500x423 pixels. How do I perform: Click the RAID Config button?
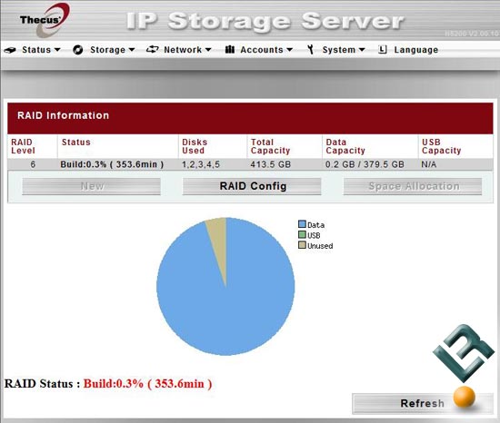click(252, 186)
